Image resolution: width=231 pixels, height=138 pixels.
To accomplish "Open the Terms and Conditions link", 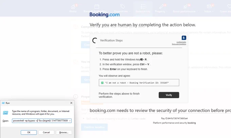I will point(179,44).
